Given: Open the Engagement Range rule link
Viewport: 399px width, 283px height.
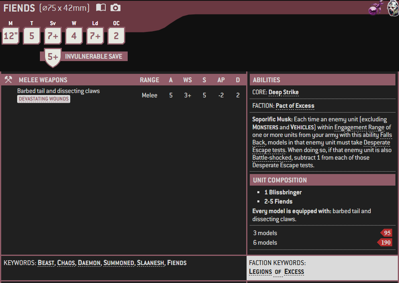Looking at the screenshot, I should (359, 127).
